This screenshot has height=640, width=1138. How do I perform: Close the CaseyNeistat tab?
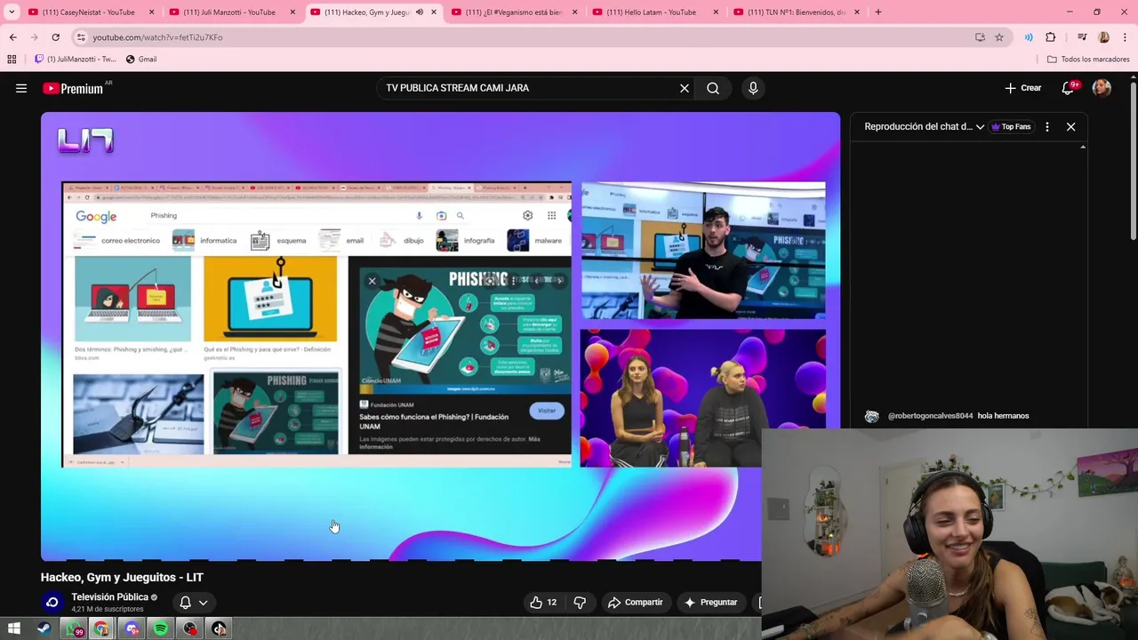151,12
